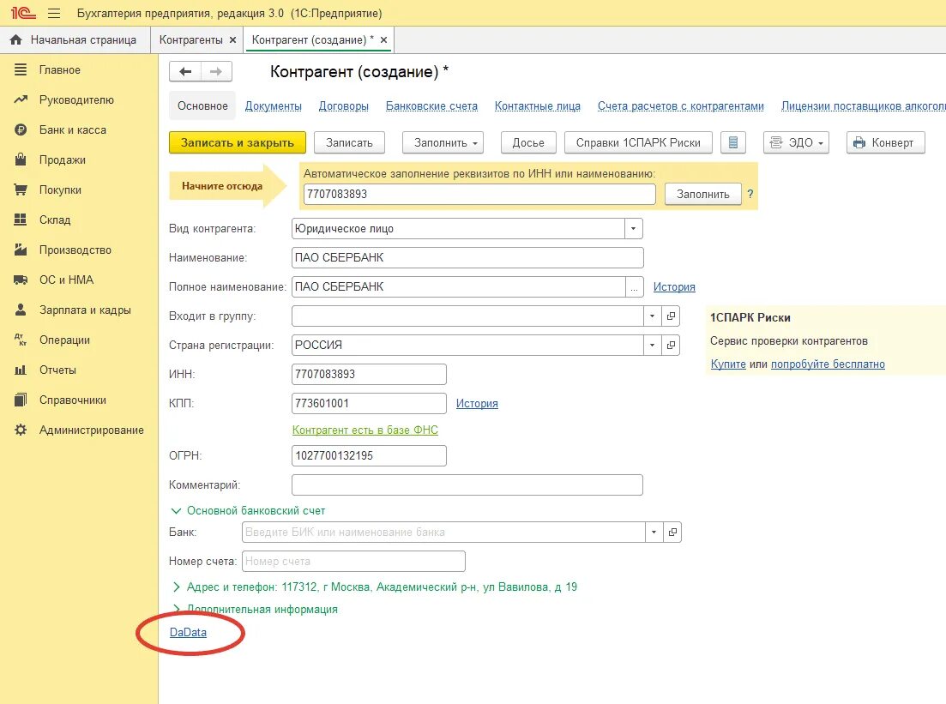946x704 pixels.
Task: Switch to the Начальная страница tab
Action: pyautogui.click(x=75, y=40)
